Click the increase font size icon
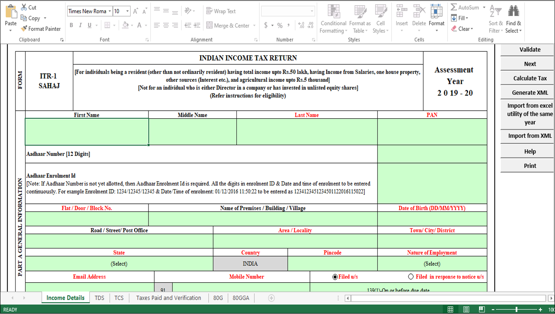This screenshot has height=314, width=555. click(136, 11)
